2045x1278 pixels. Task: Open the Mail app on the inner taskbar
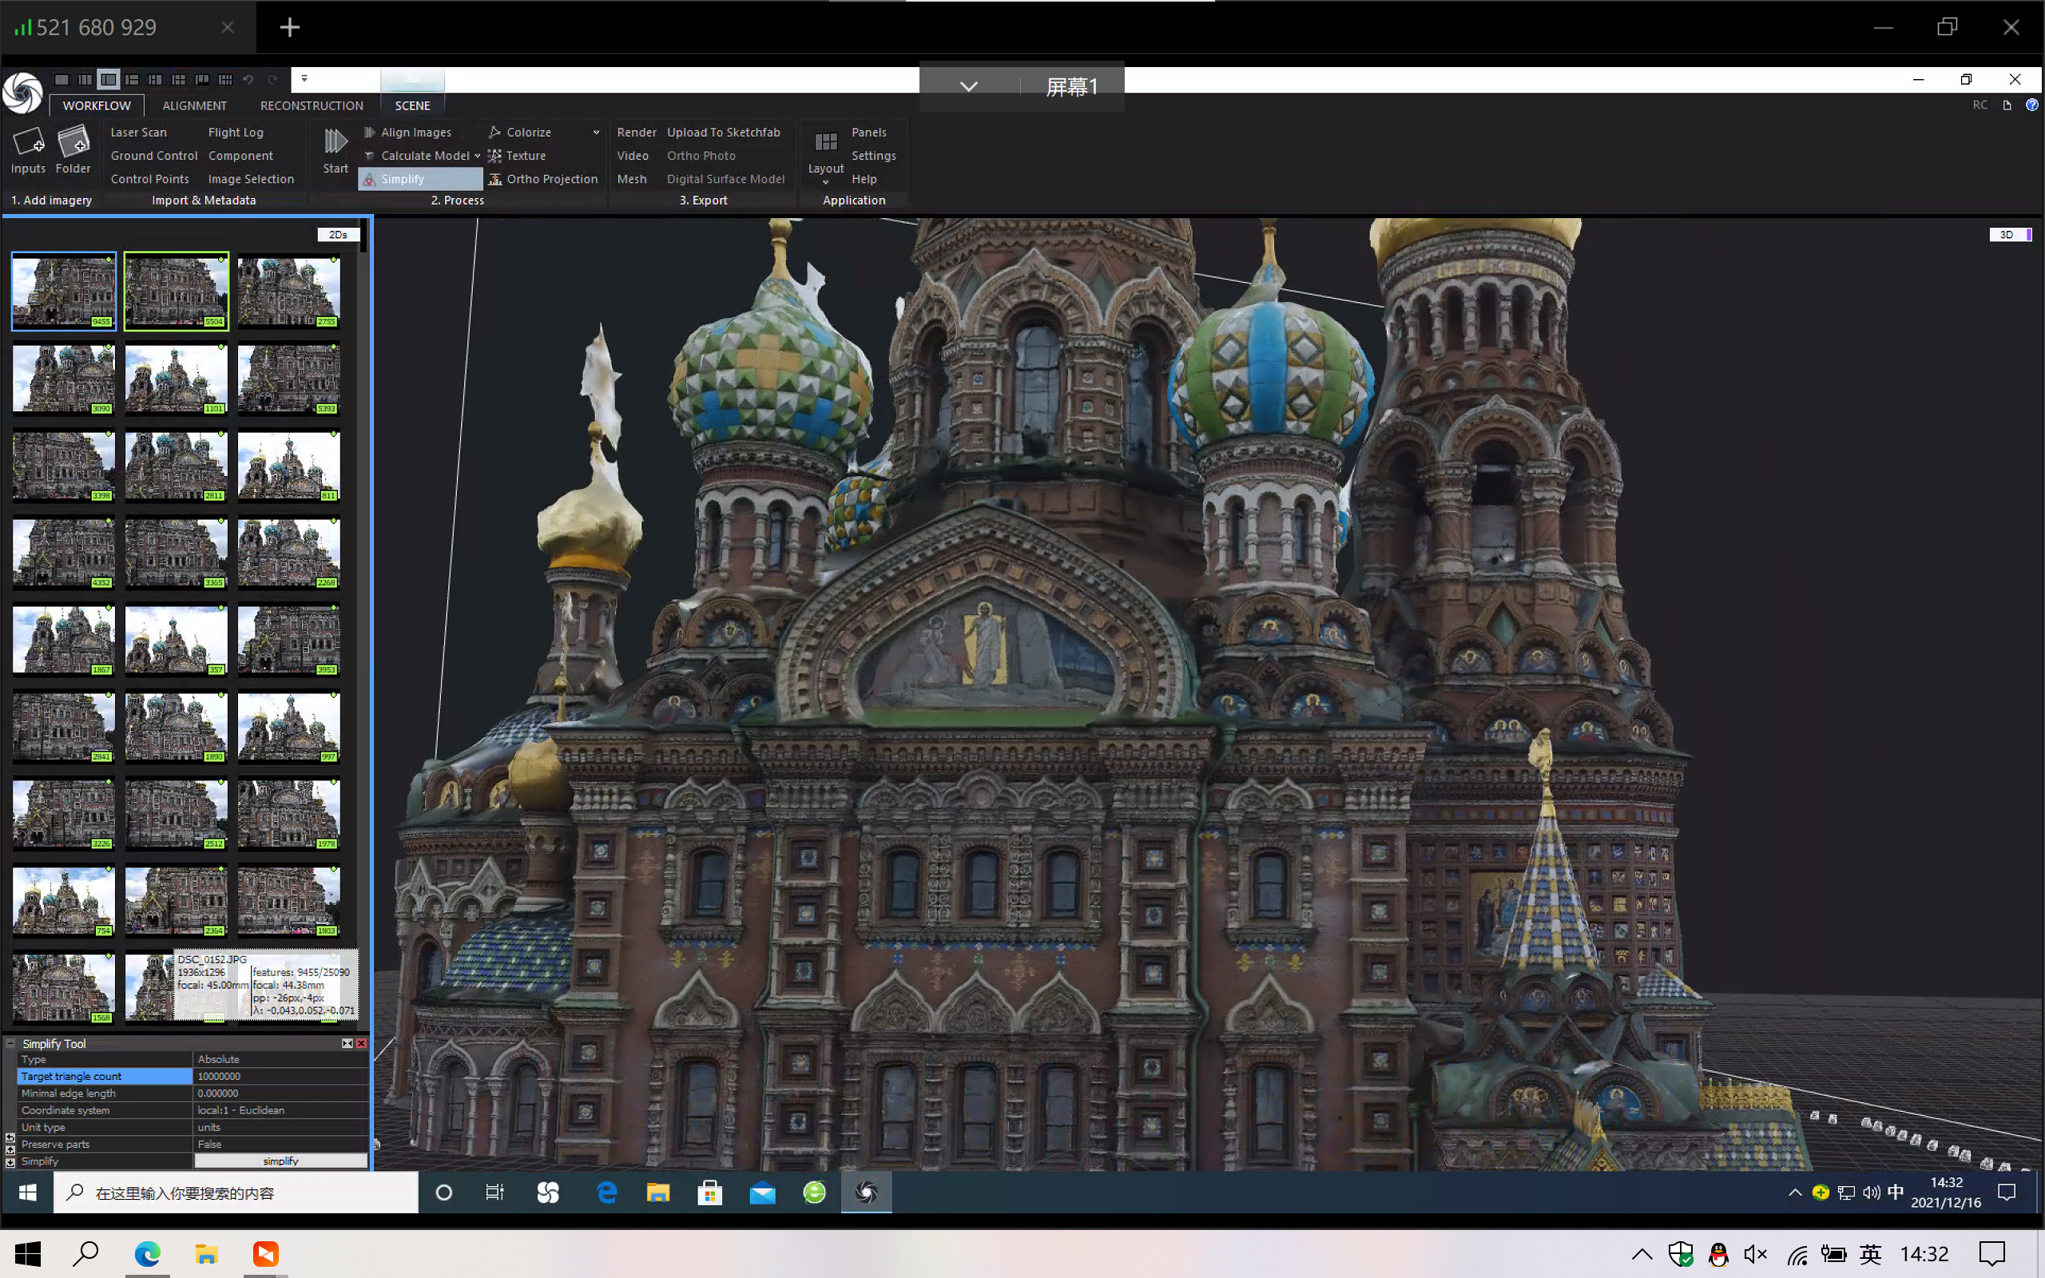pyautogui.click(x=762, y=1193)
